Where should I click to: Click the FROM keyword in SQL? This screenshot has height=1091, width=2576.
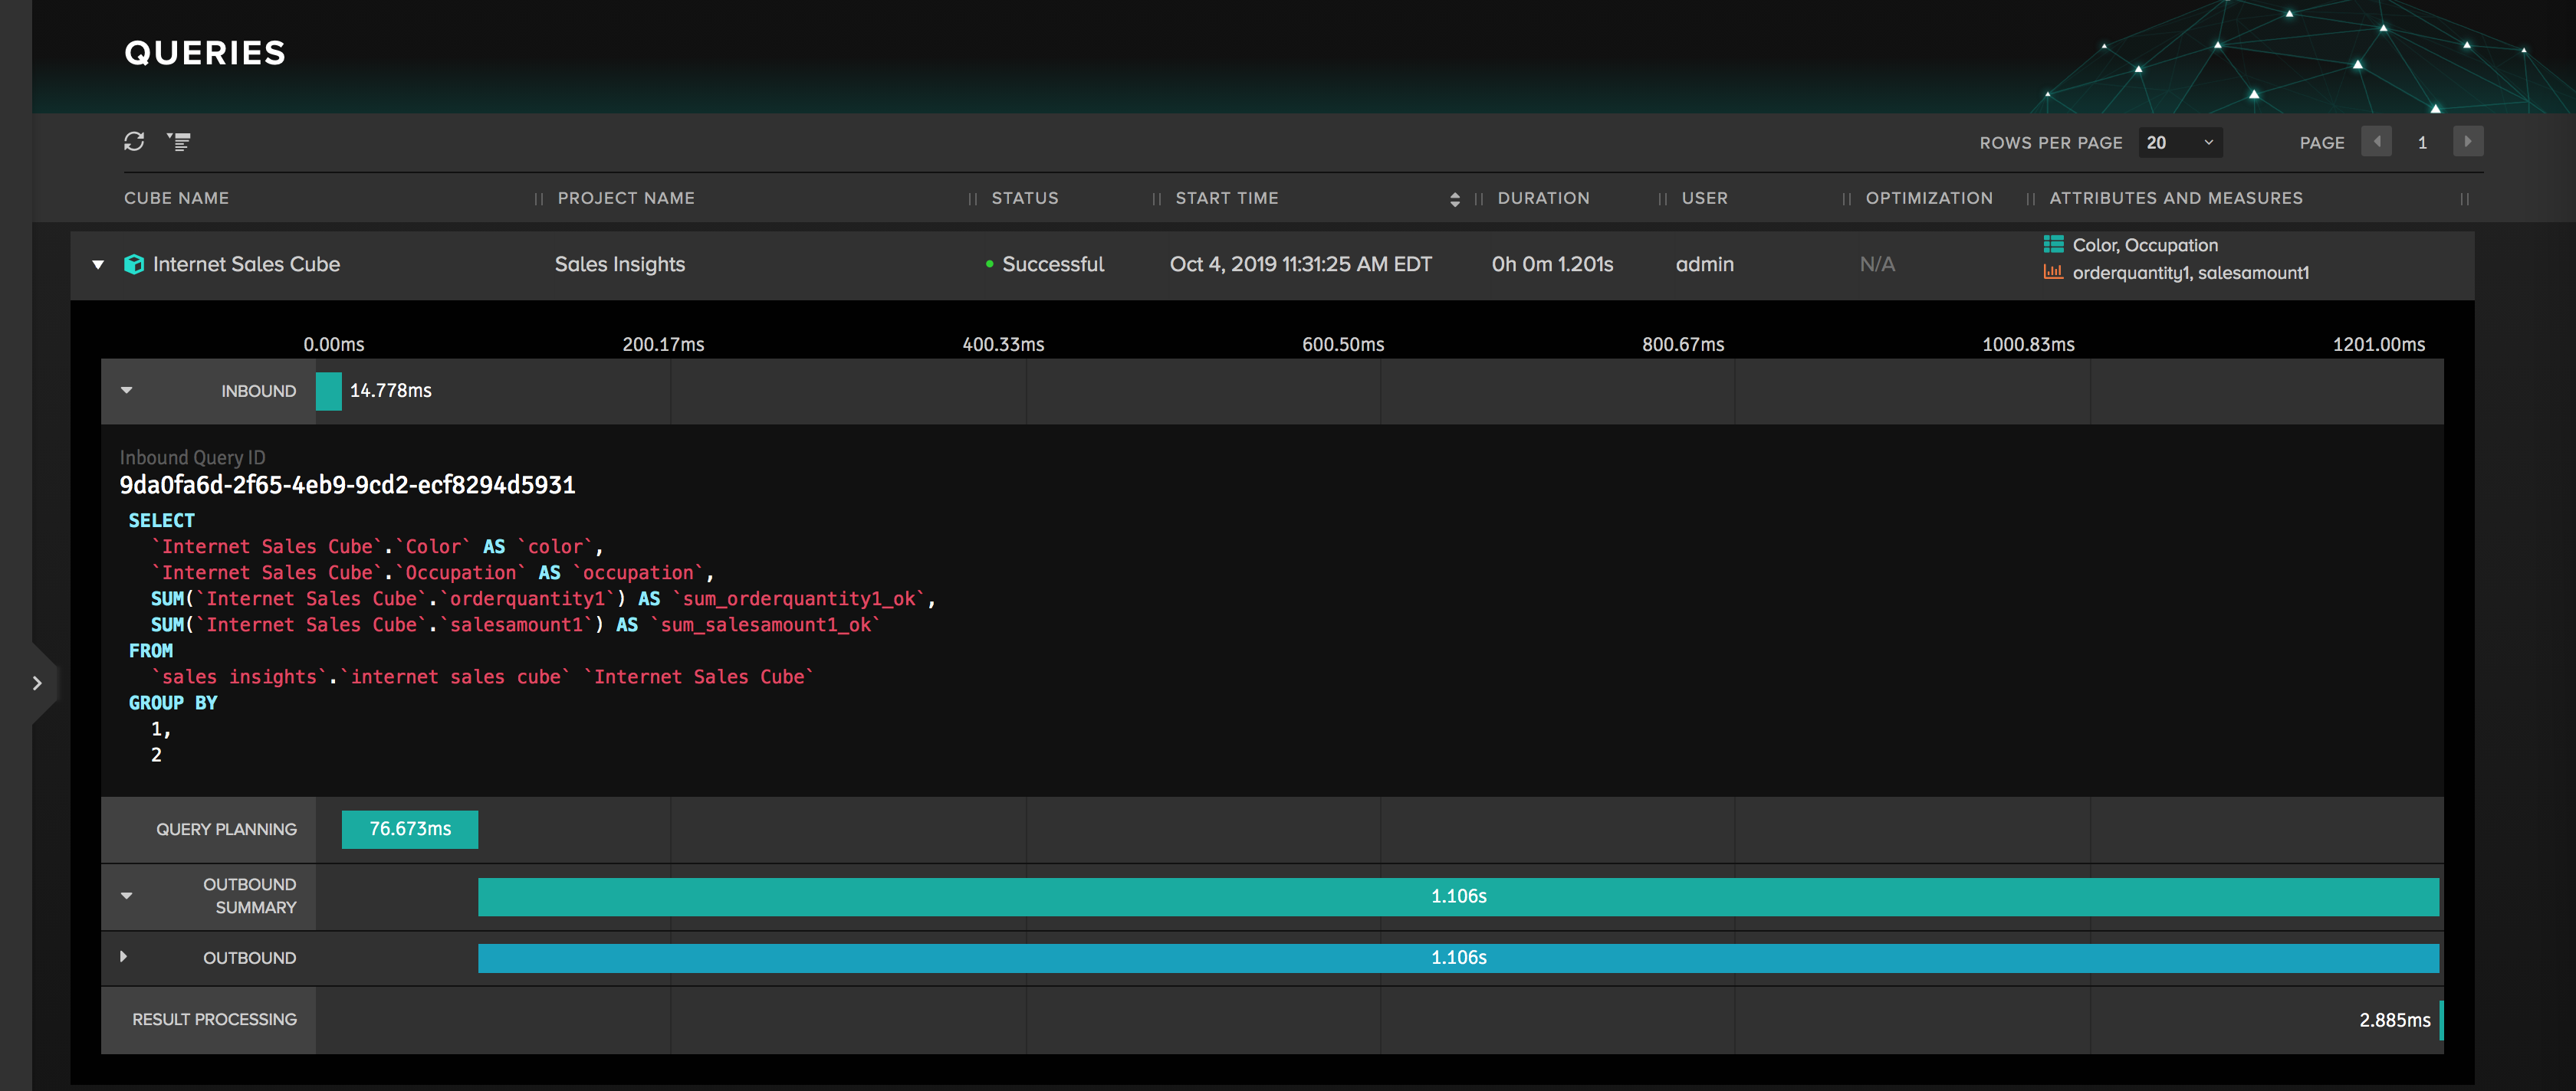[151, 650]
